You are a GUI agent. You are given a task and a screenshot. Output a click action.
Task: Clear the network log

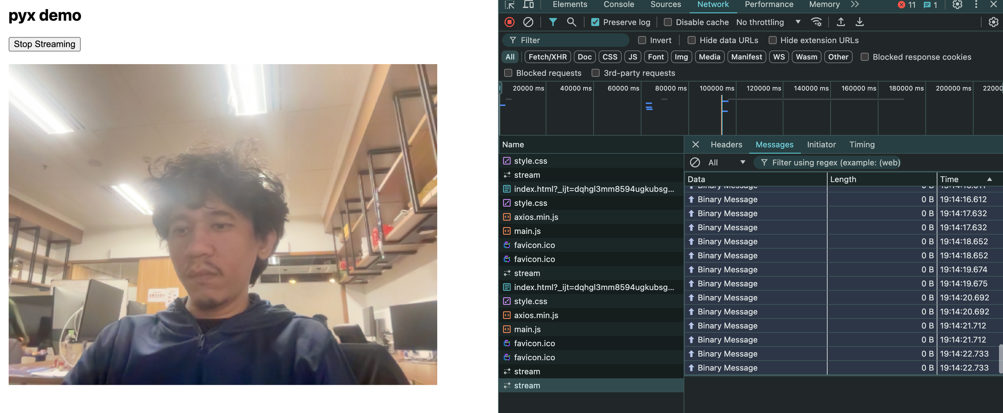pos(528,22)
